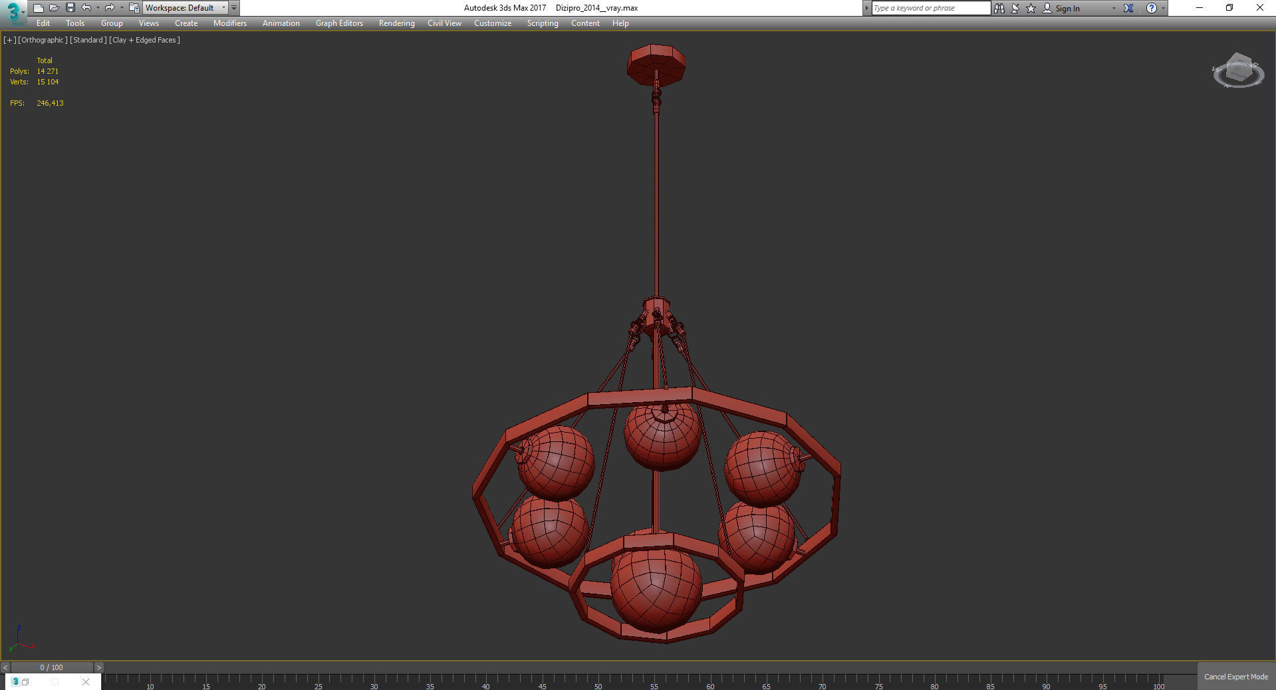This screenshot has height=690, width=1276.
Task: Click the Sign In link
Action: [x=1067, y=9]
